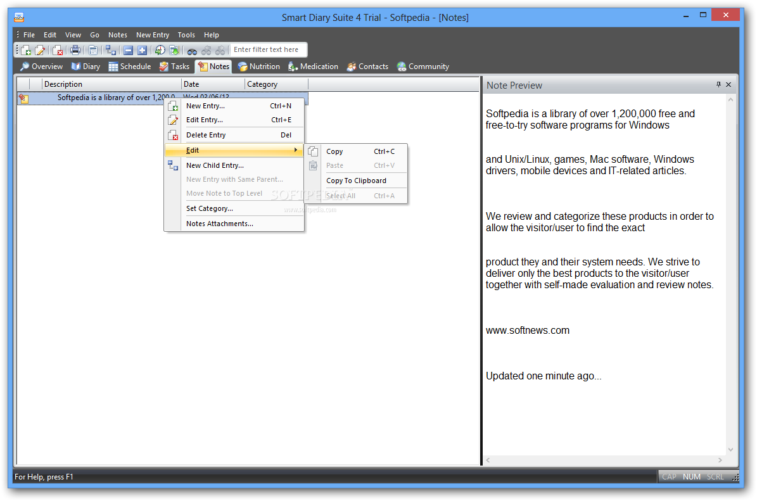Screen dimensions: 757x501
Task: Click the Note Preview left scroll arrow
Action: point(488,460)
